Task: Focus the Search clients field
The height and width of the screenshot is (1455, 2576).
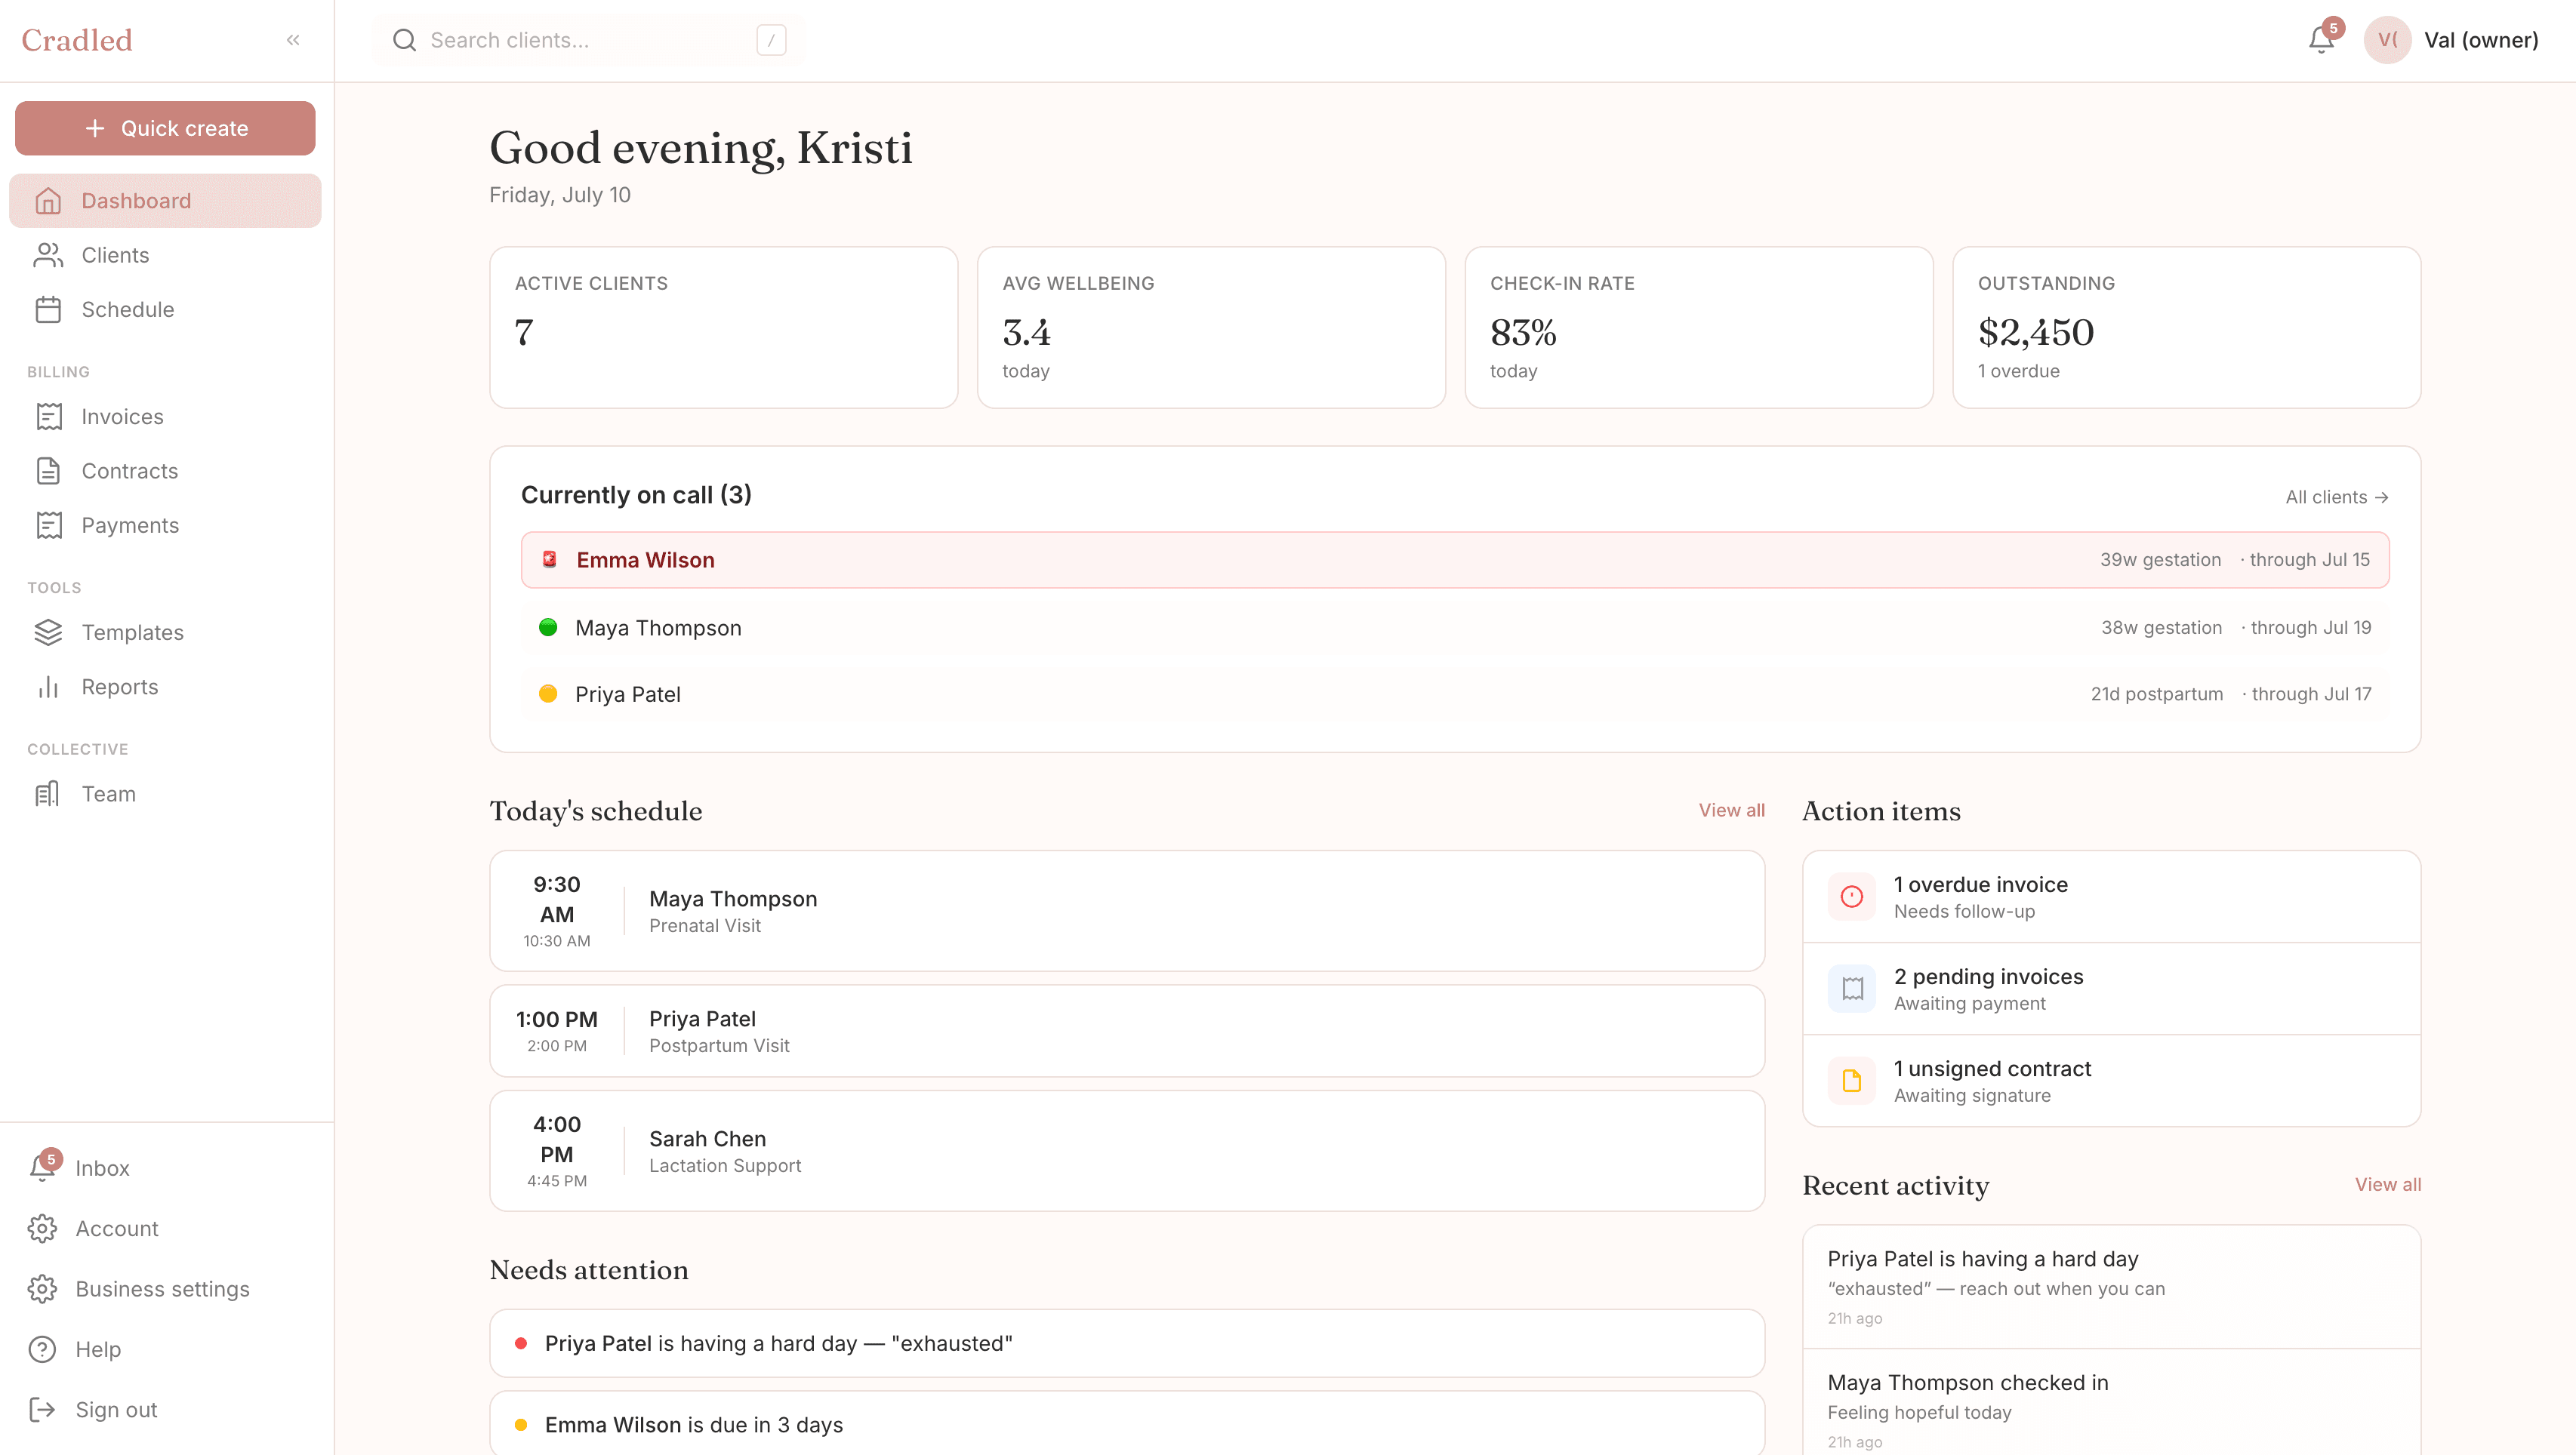Action: coord(588,40)
